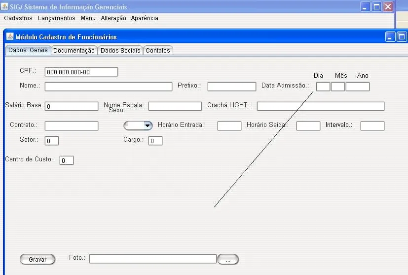Expand the Sexo dropdown arrow

pos(147,125)
